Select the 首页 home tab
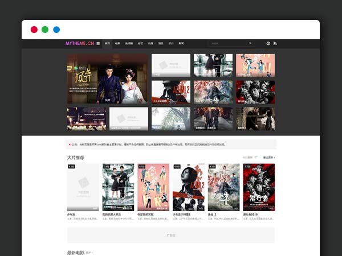This screenshot has width=342, height=256. (107, 43)
